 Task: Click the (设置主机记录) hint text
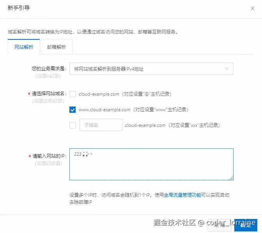click(x=48, y=101)
